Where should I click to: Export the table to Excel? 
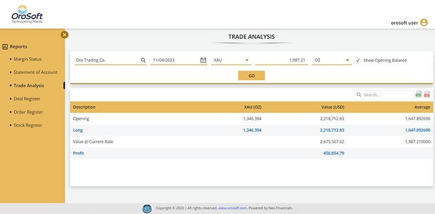(419, 94)
